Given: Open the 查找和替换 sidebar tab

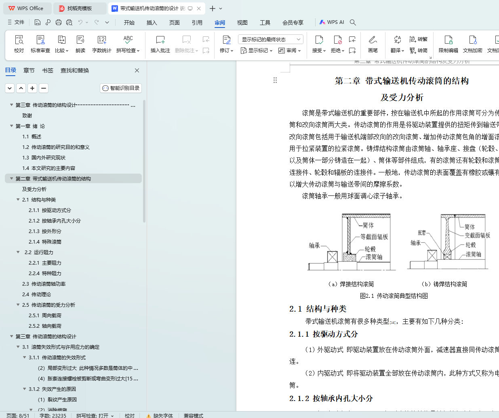Looking at the screenshot, I should coord(75,70).
